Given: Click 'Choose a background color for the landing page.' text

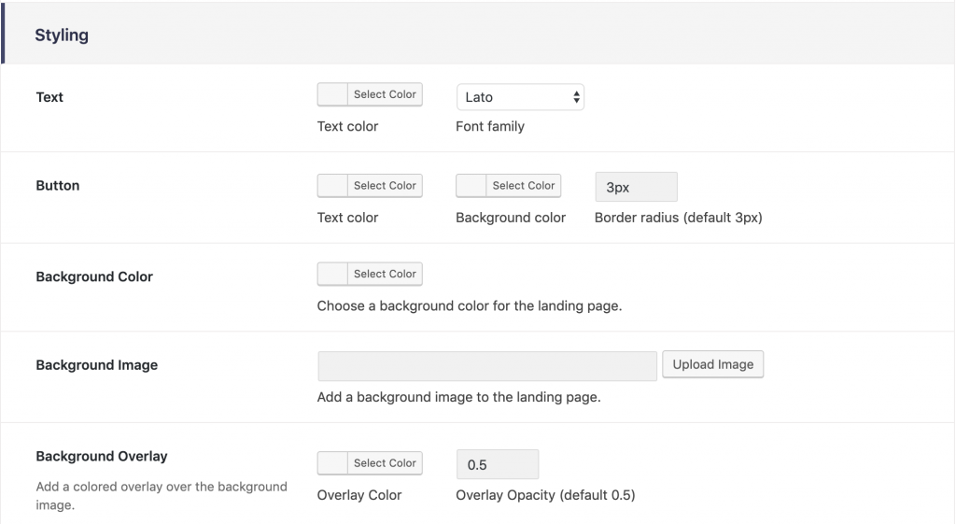Looking at the screenshot, I should 470,305.
